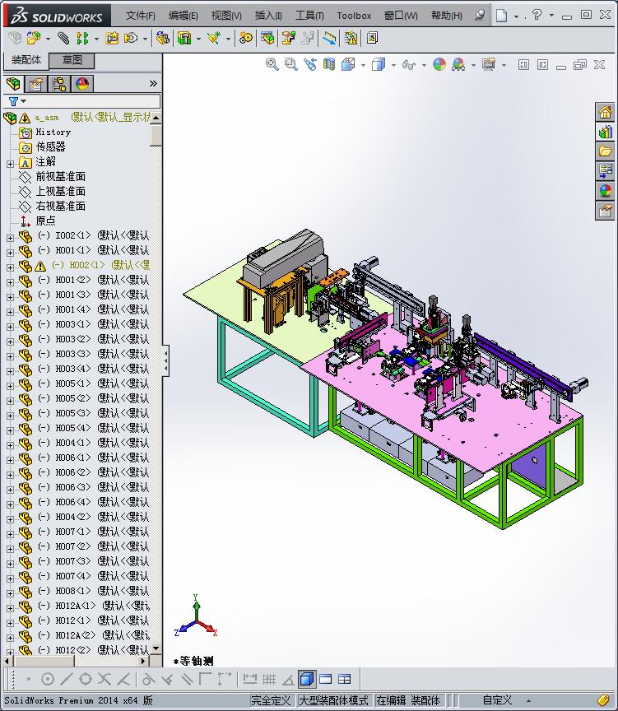
Task: Open the 文件(F) menu
Action: (x=140, y=16)
